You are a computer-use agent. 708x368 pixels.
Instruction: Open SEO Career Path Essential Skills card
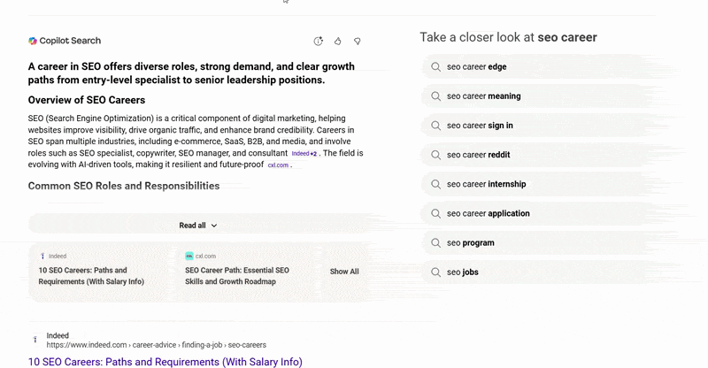[x=249, y=272]
